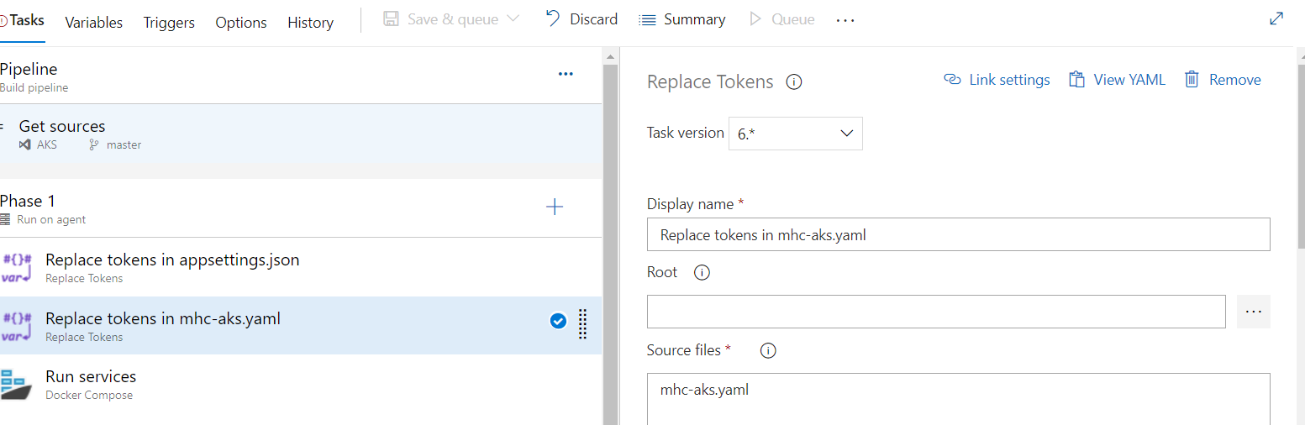Switch to the Tasks tab

[x=26, y=20]
